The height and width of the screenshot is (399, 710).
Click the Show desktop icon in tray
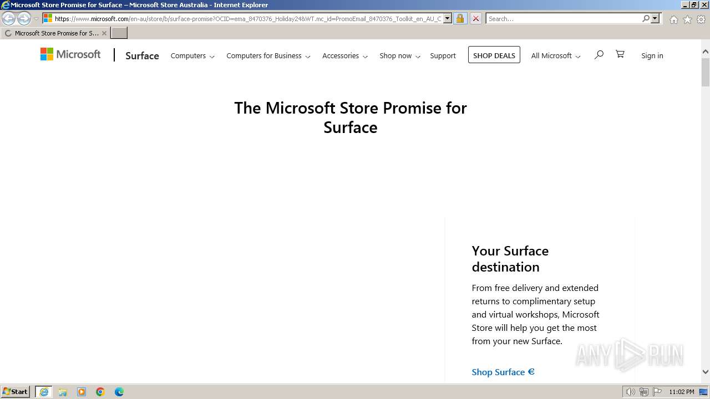click(703, 392)
